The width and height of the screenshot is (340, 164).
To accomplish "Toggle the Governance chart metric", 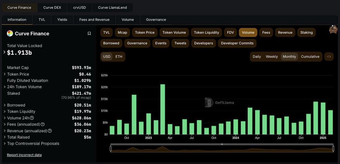I will pos(137,43).
